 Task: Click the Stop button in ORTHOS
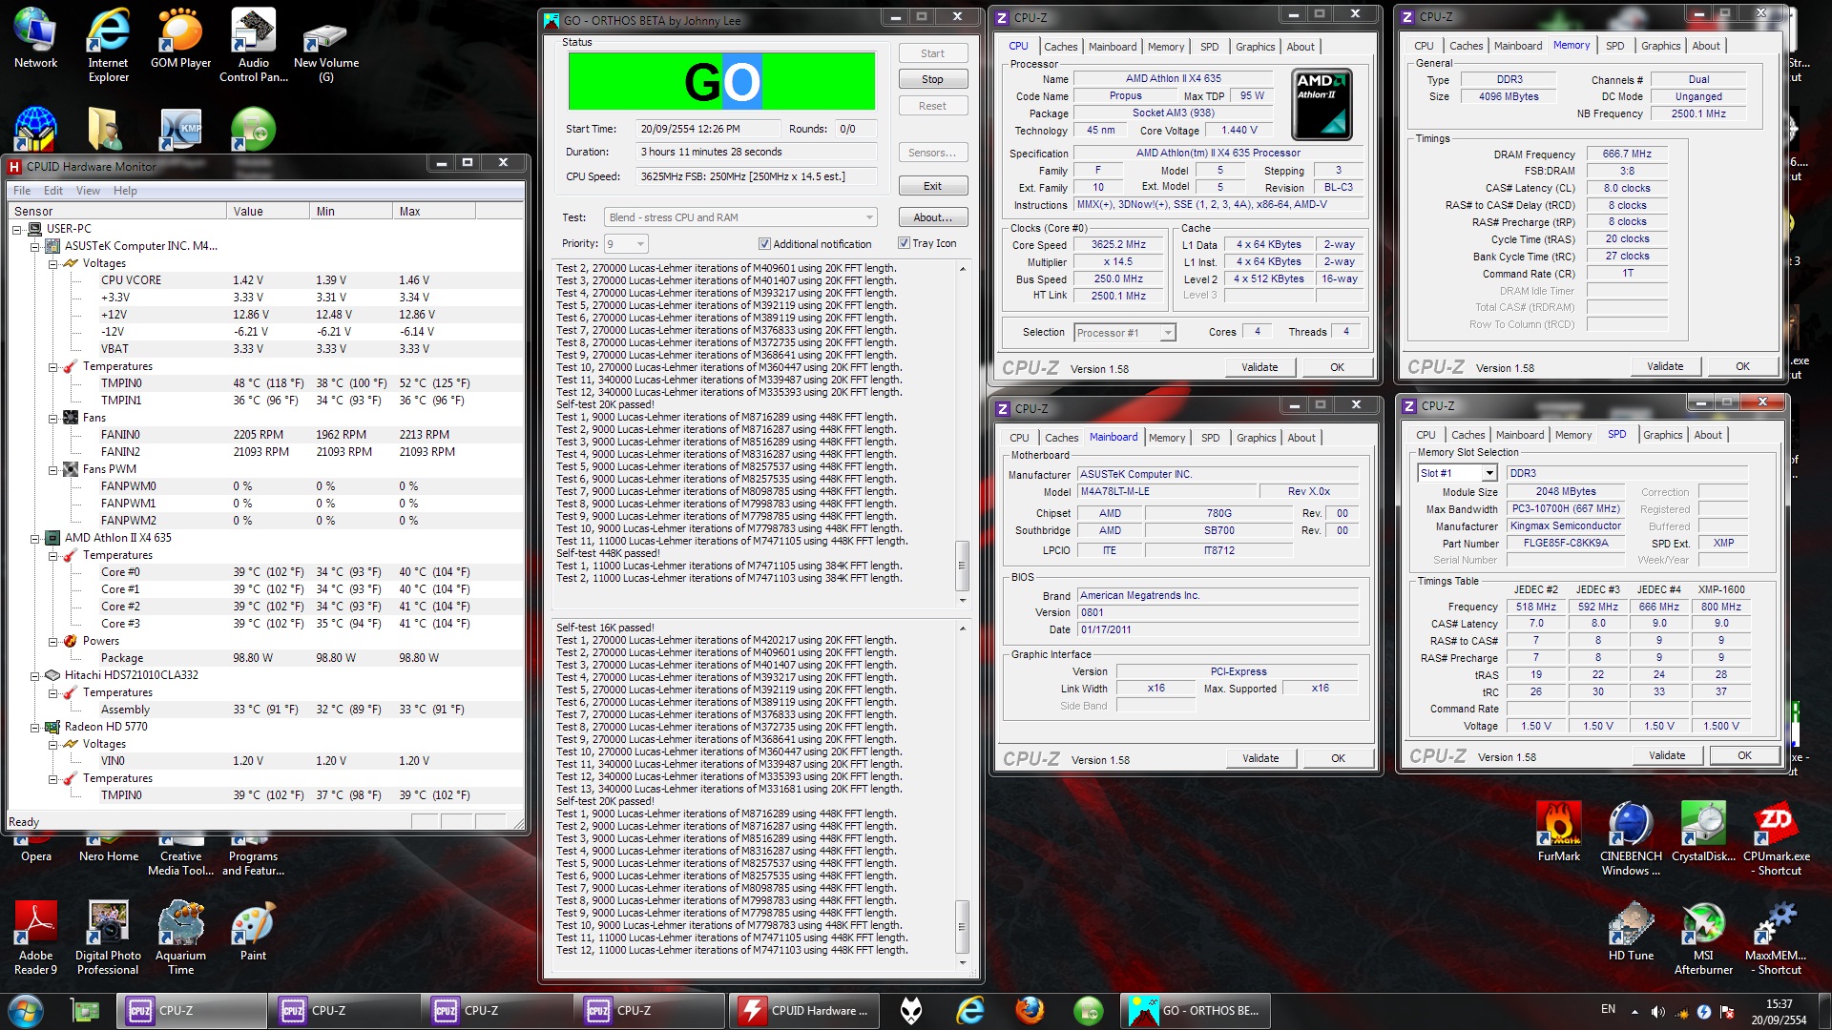[932, 79]
